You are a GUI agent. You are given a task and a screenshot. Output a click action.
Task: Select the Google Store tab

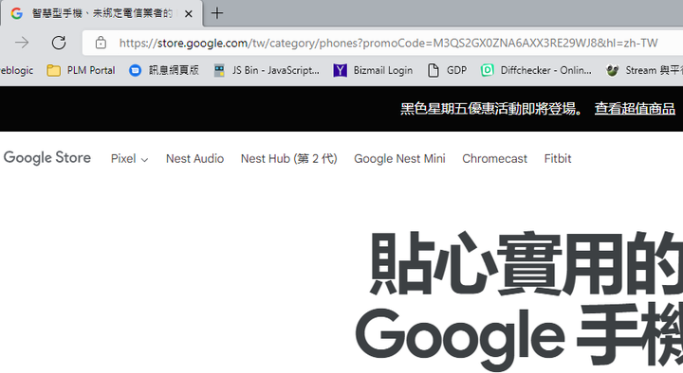point(102,14)
